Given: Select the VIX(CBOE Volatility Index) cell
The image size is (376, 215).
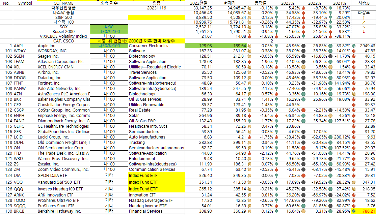Looking at the screenshot, I should (63, 36).
